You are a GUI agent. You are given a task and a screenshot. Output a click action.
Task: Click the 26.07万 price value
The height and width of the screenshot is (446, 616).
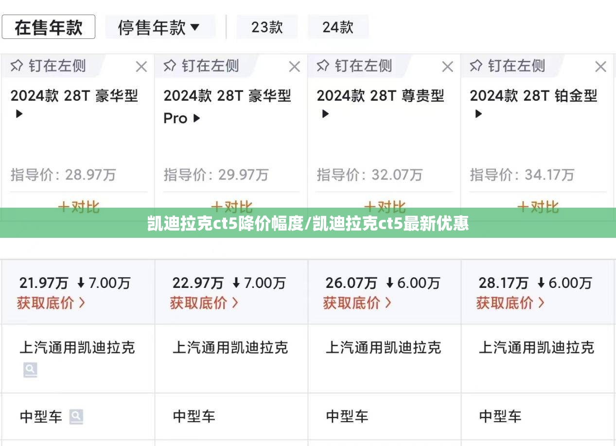pyautogui.click(x=351, y=283)
